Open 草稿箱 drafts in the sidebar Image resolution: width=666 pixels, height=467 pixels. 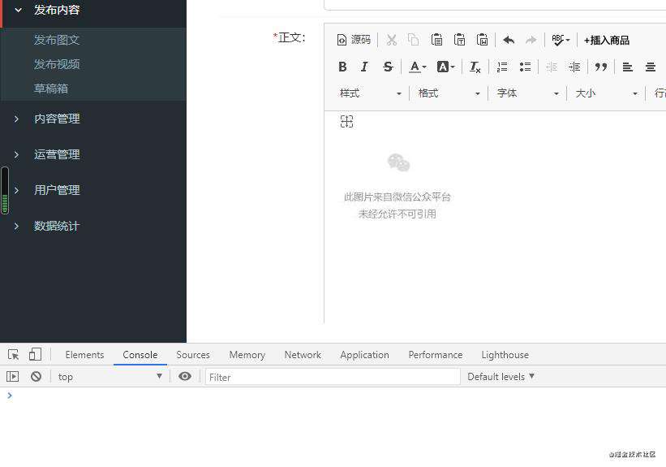51,89
